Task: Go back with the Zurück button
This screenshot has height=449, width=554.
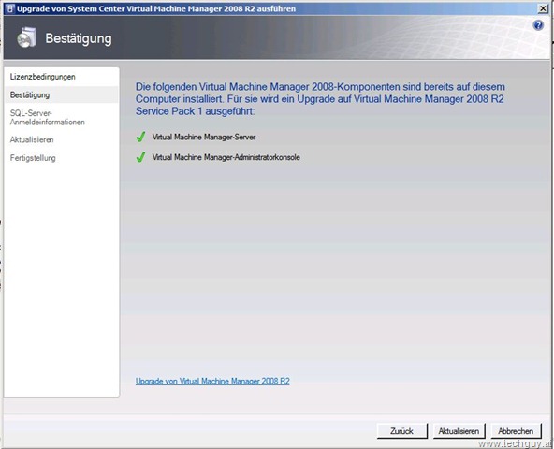Action: coord(402,431)
